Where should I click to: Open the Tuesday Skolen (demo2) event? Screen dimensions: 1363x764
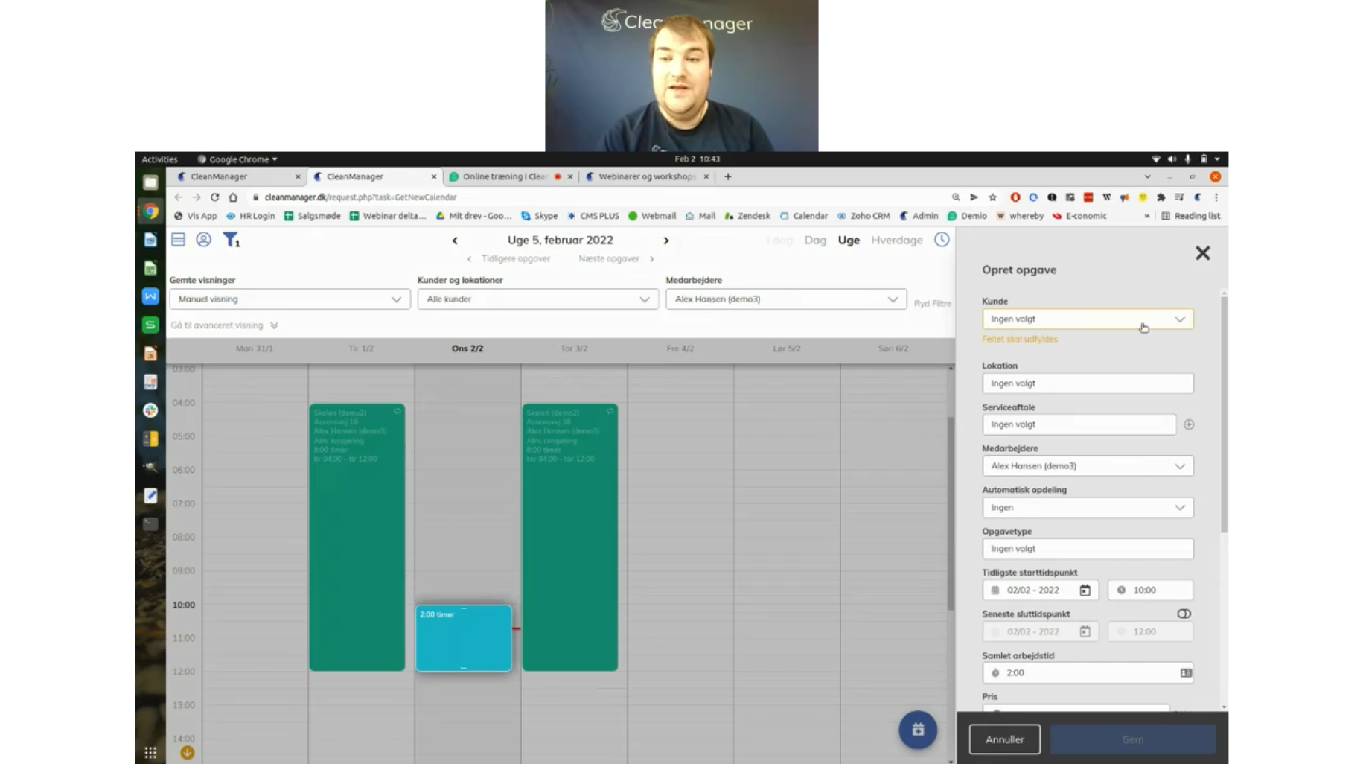357,537
